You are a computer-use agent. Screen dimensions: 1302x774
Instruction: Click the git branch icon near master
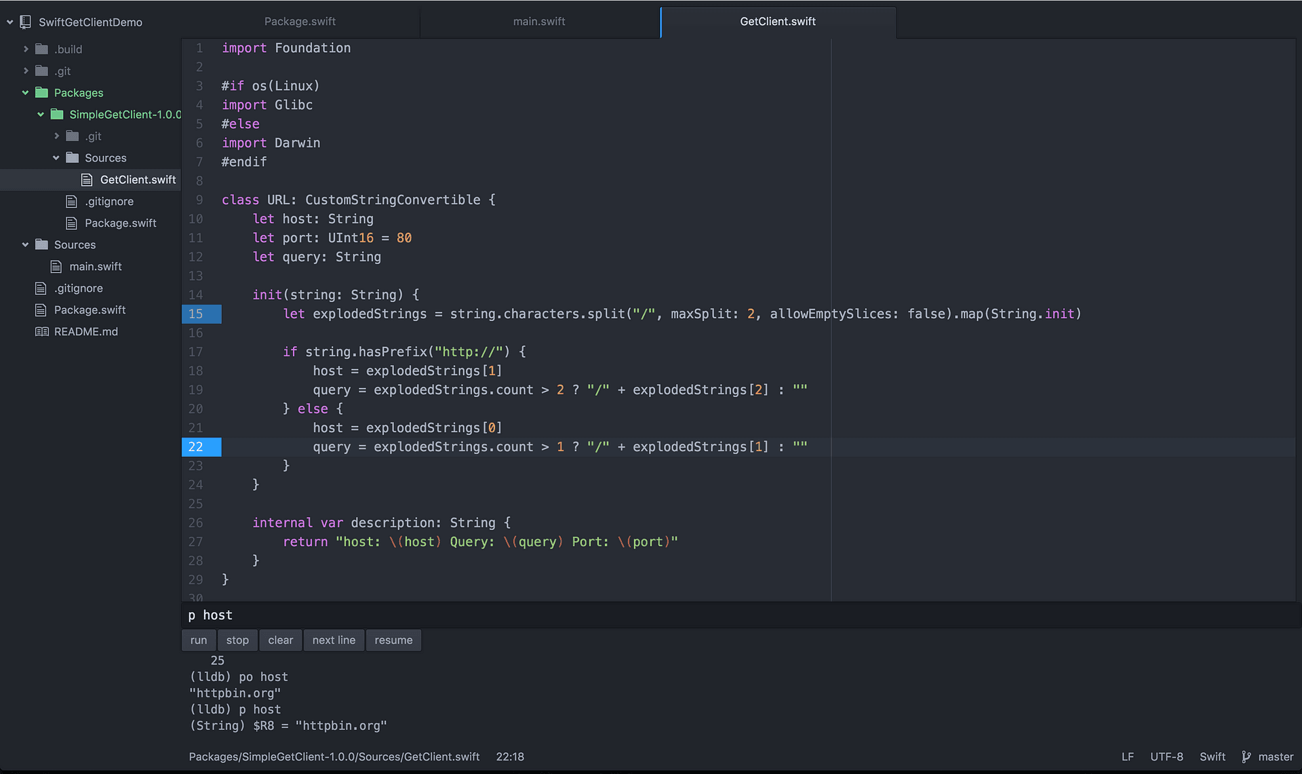[x=1246, y=756]
